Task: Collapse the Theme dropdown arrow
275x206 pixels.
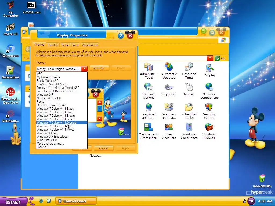Action: tap(84, 69)
